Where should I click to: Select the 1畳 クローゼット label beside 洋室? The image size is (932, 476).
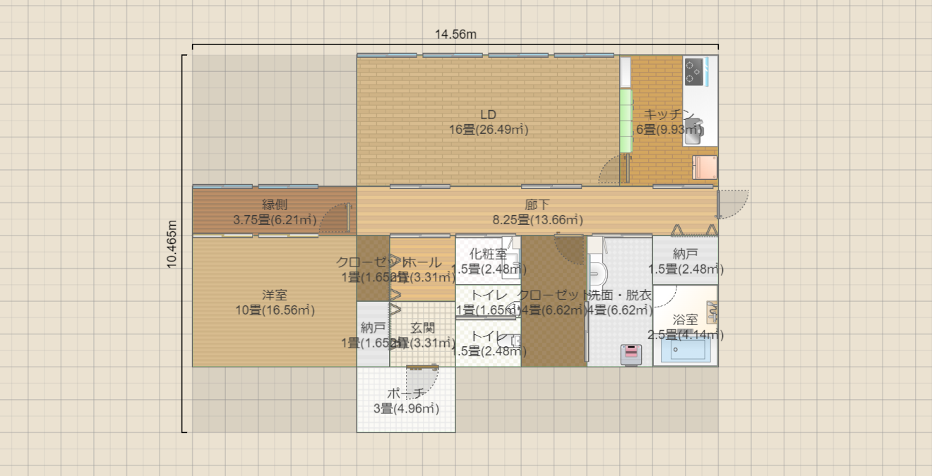click(373, 269)
